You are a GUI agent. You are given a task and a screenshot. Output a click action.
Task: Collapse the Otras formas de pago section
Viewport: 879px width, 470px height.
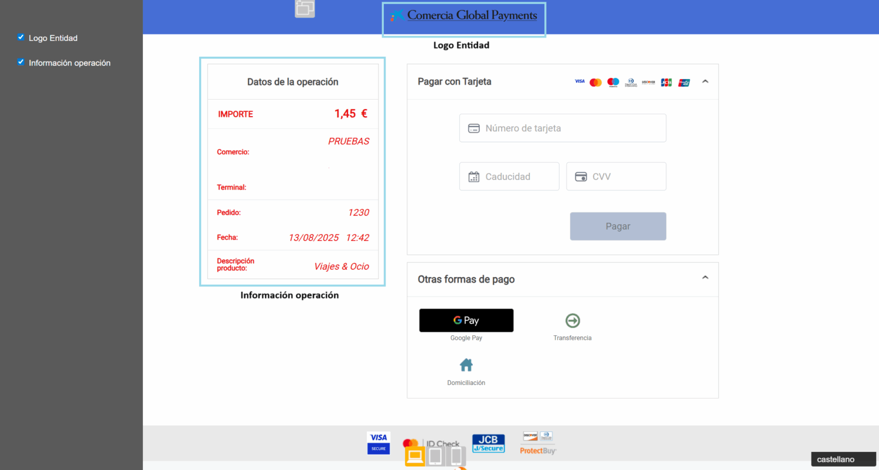pyautogui.click(x=705, y=278)
